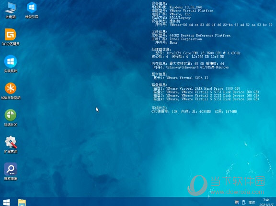Click '440BX Desktop Reference Platform' text
This screenshot has height=206, width=276.
point(200,36)
